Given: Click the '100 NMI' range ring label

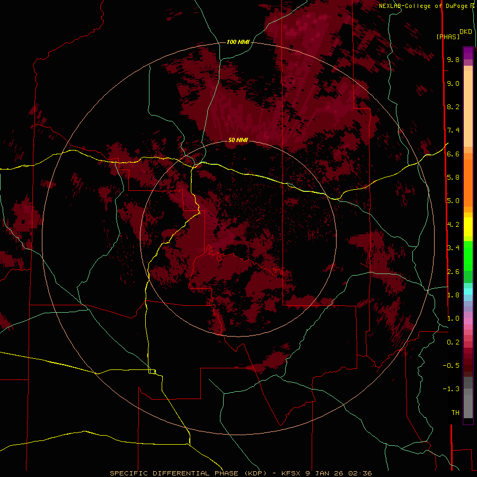Looking at the screenshot, I should coord(238,42).
